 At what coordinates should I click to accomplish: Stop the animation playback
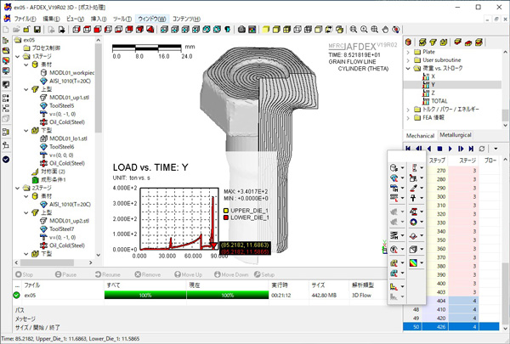(x=439, y=149)
